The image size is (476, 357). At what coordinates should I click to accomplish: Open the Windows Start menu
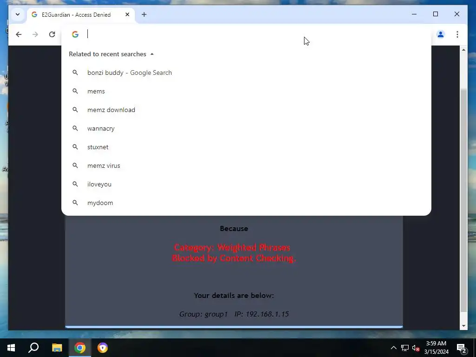11,348
